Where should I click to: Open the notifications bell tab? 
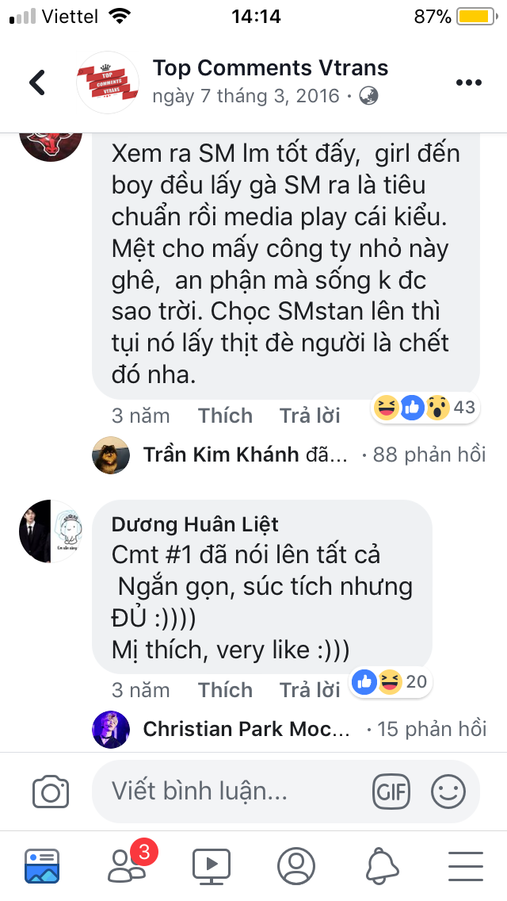[x=381, y=865]
